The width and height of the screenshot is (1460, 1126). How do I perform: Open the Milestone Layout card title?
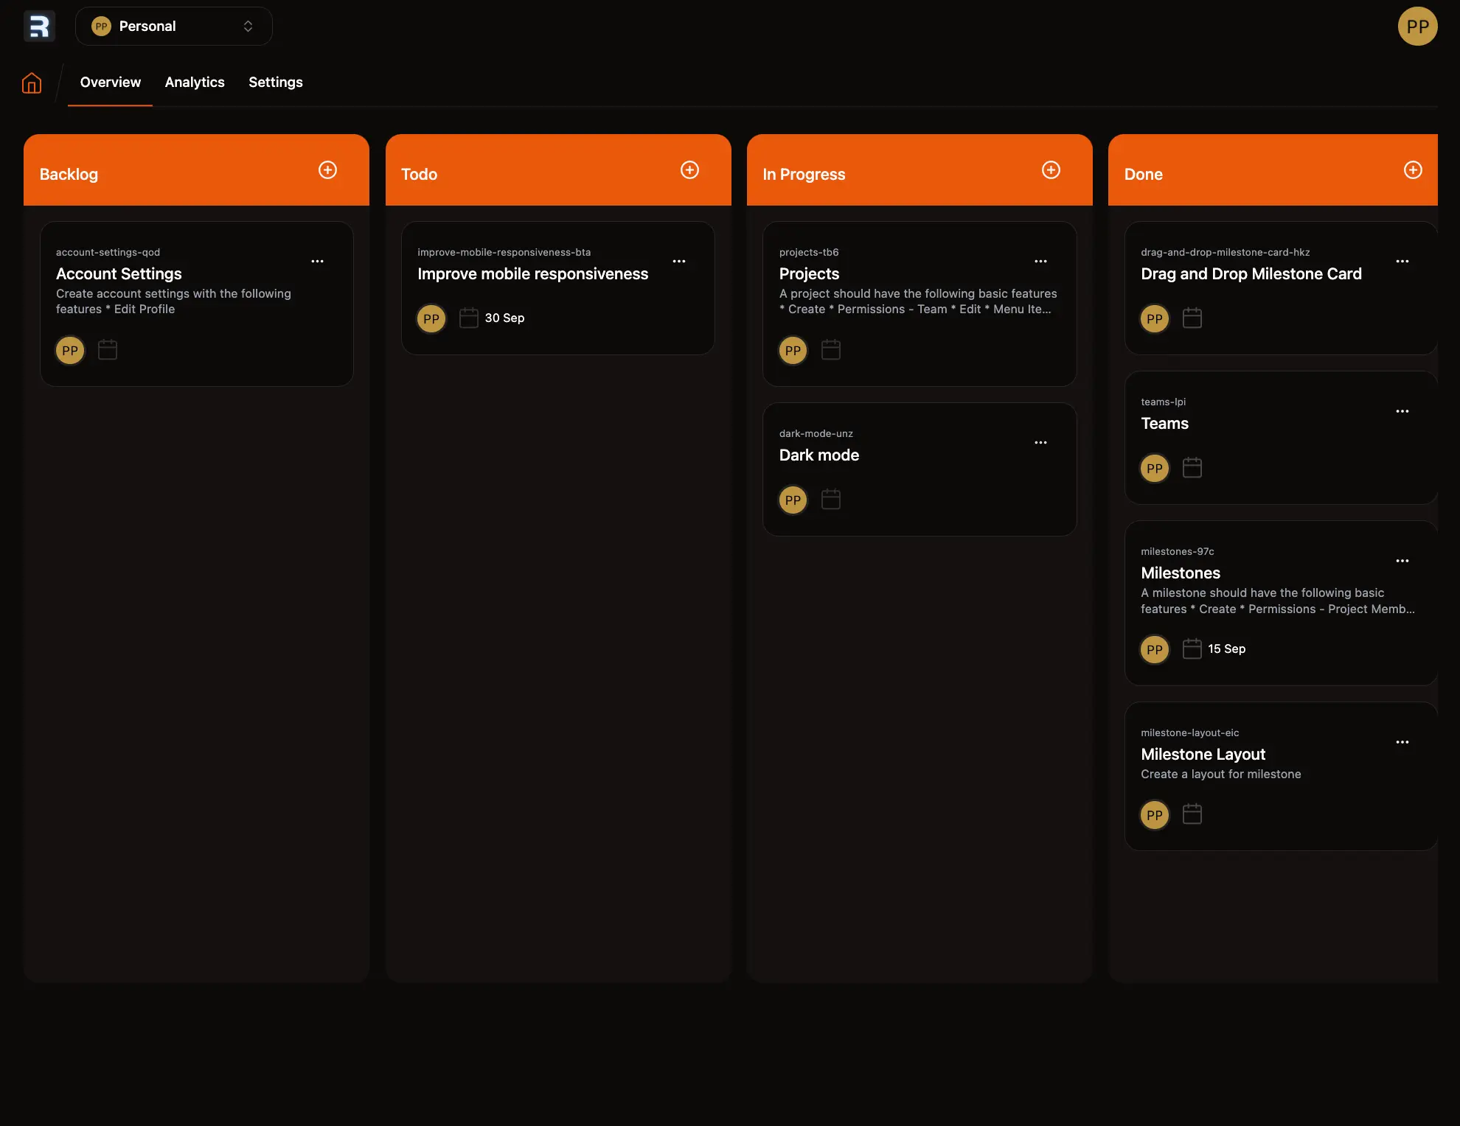pos(1203,755)
